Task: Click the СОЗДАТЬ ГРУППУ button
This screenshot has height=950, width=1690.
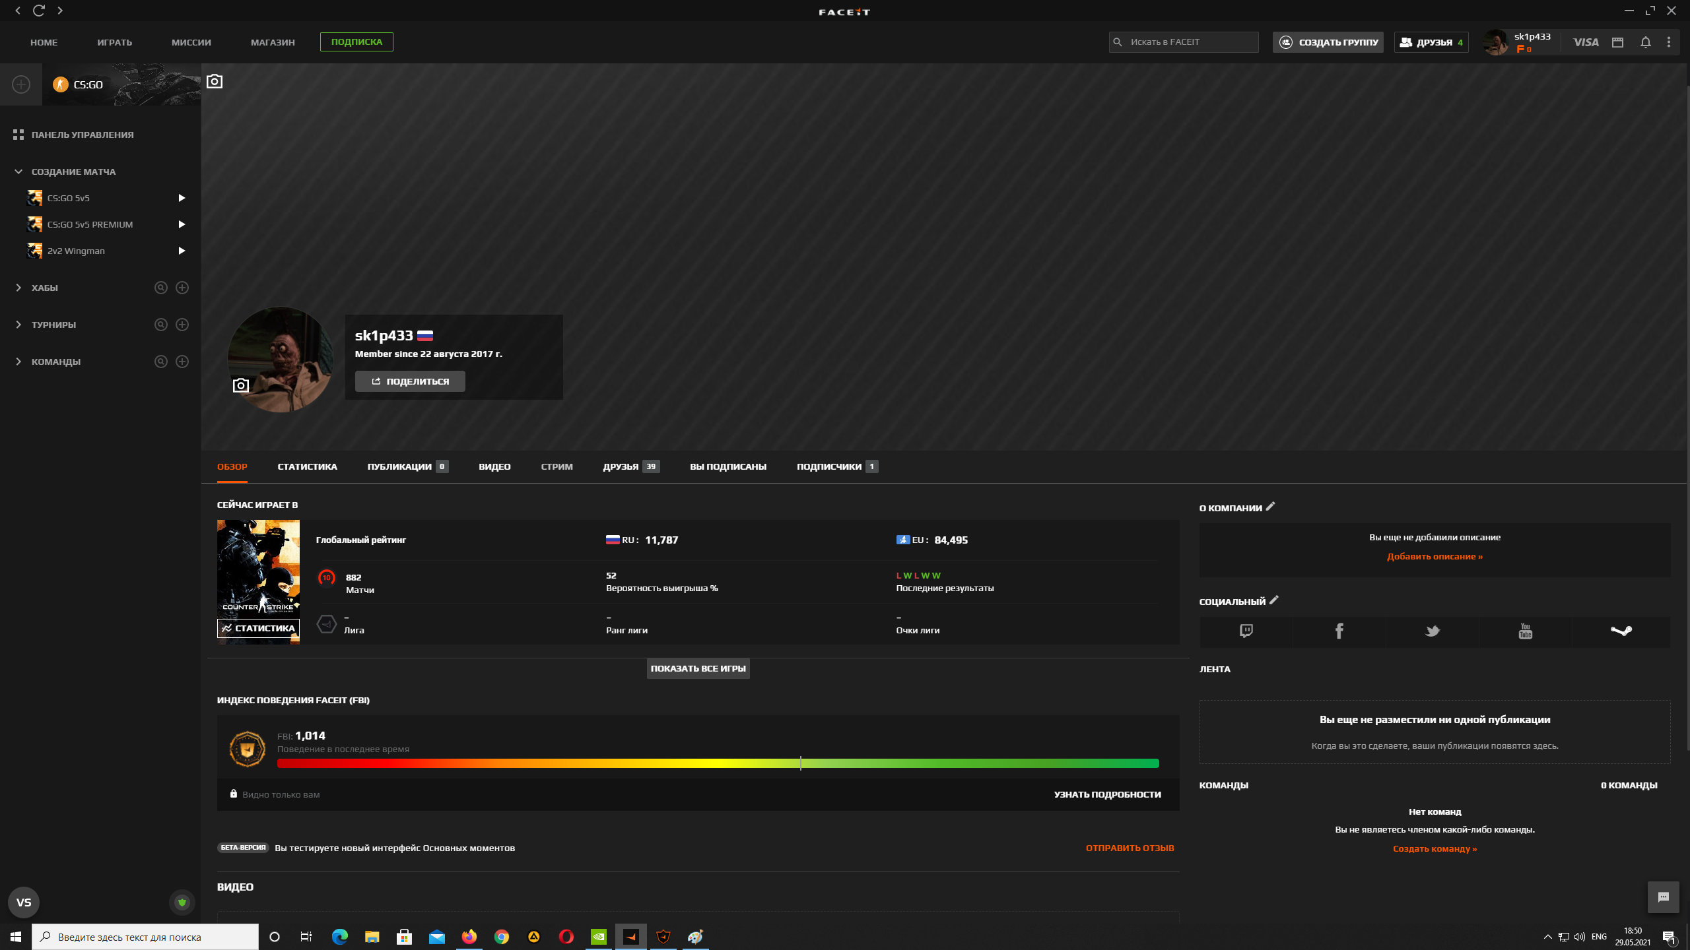Action: tap(1328, 42)
